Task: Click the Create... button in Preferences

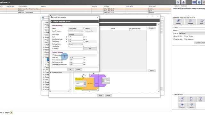Action: [x=152, y=28]
